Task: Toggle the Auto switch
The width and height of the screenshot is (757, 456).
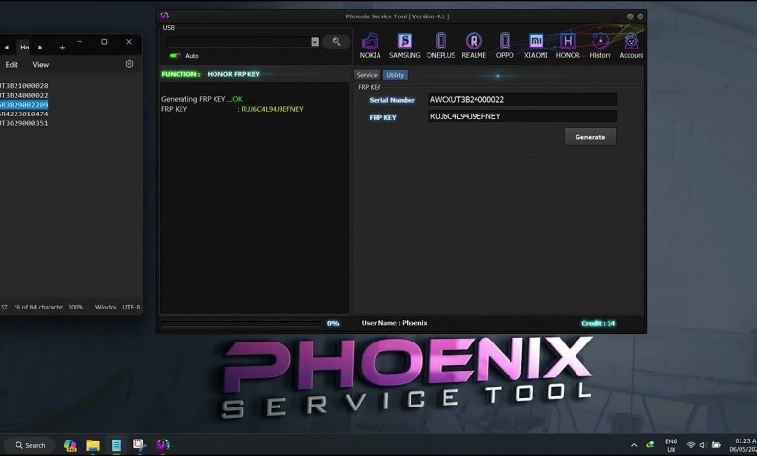Action: (175, 56)
